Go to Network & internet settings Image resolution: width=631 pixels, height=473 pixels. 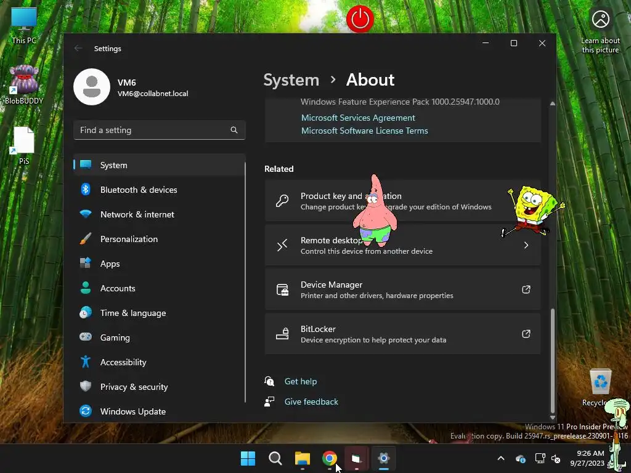160,214
